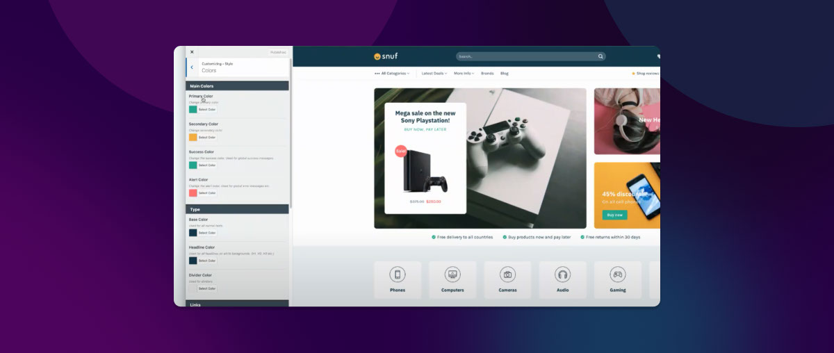834x353 pixels.
Task: Click the Free delivery to all countries checkmark
Action: [x=434, y=237]
